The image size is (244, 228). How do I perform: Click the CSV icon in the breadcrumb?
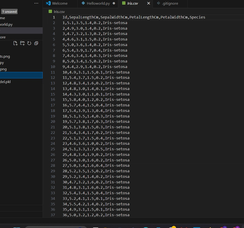(x=50, y=11)
